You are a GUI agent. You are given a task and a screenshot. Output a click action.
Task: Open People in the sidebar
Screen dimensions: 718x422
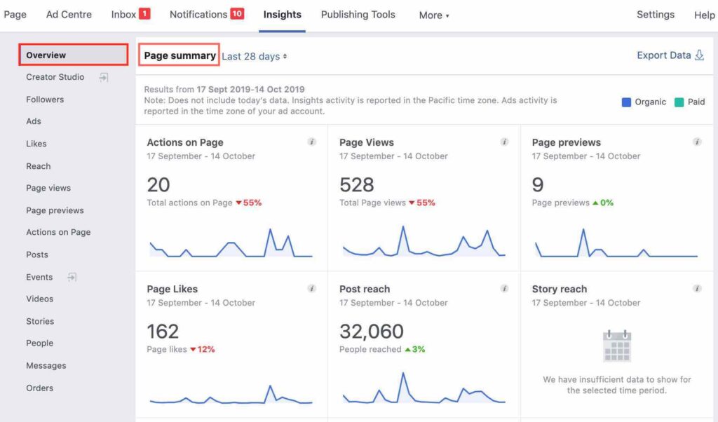[40, 343]
